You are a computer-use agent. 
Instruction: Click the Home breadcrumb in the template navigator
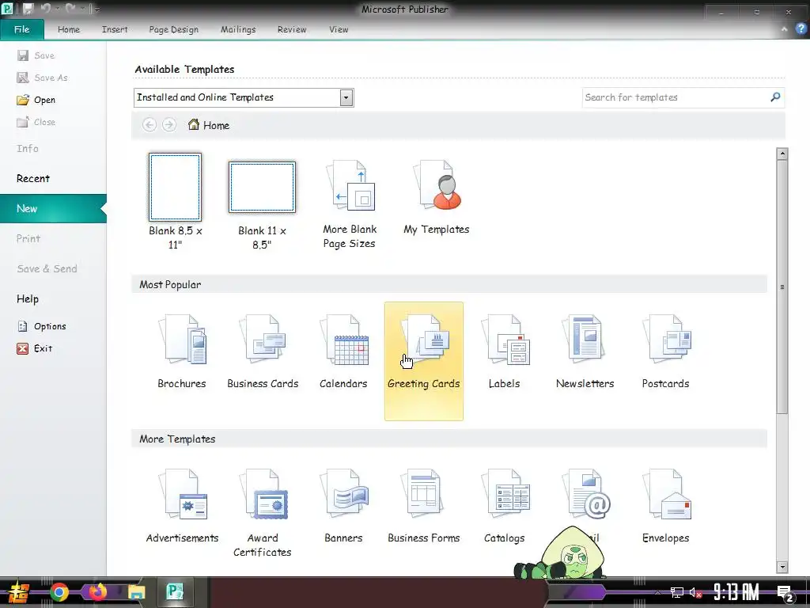(x=209, y=125)
